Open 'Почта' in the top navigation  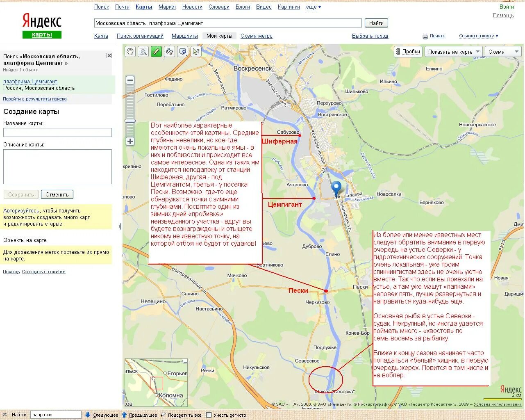122,7
